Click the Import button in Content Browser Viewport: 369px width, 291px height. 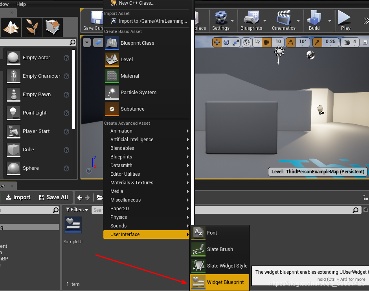pyautogui.click(x=18, y=197)
